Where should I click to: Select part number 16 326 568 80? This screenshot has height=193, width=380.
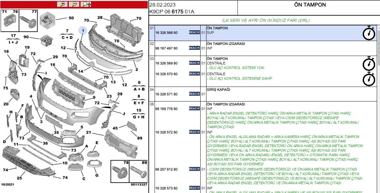166,33
